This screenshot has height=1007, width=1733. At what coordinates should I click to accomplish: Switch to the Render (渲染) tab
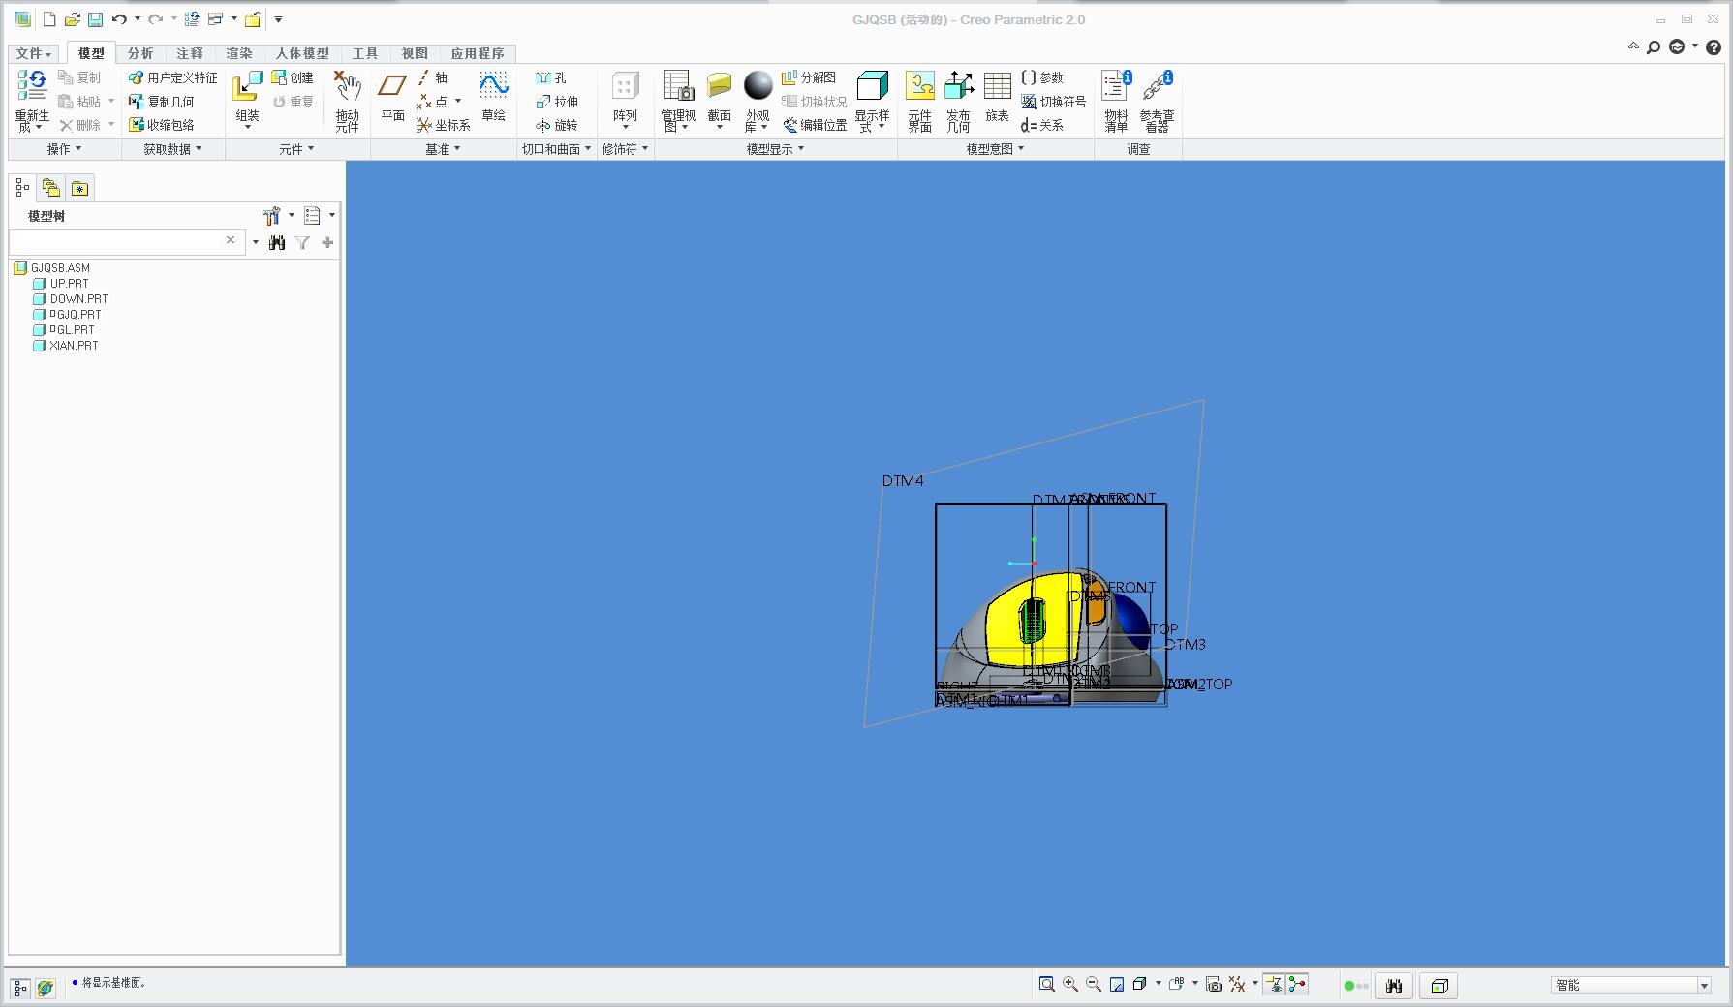point(239,54)
